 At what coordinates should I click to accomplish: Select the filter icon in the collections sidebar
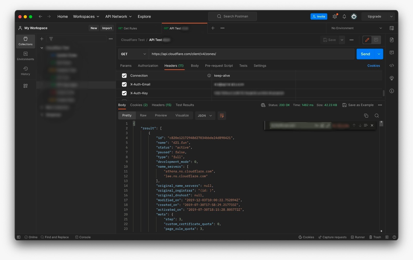point(51,39)
